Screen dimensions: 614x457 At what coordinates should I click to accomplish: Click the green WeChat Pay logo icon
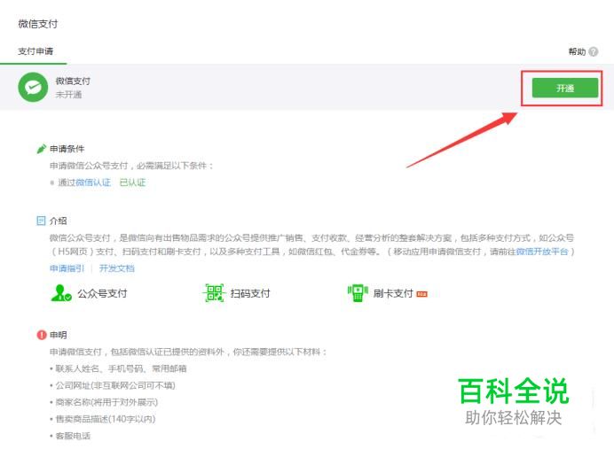(x=33, y=87)
